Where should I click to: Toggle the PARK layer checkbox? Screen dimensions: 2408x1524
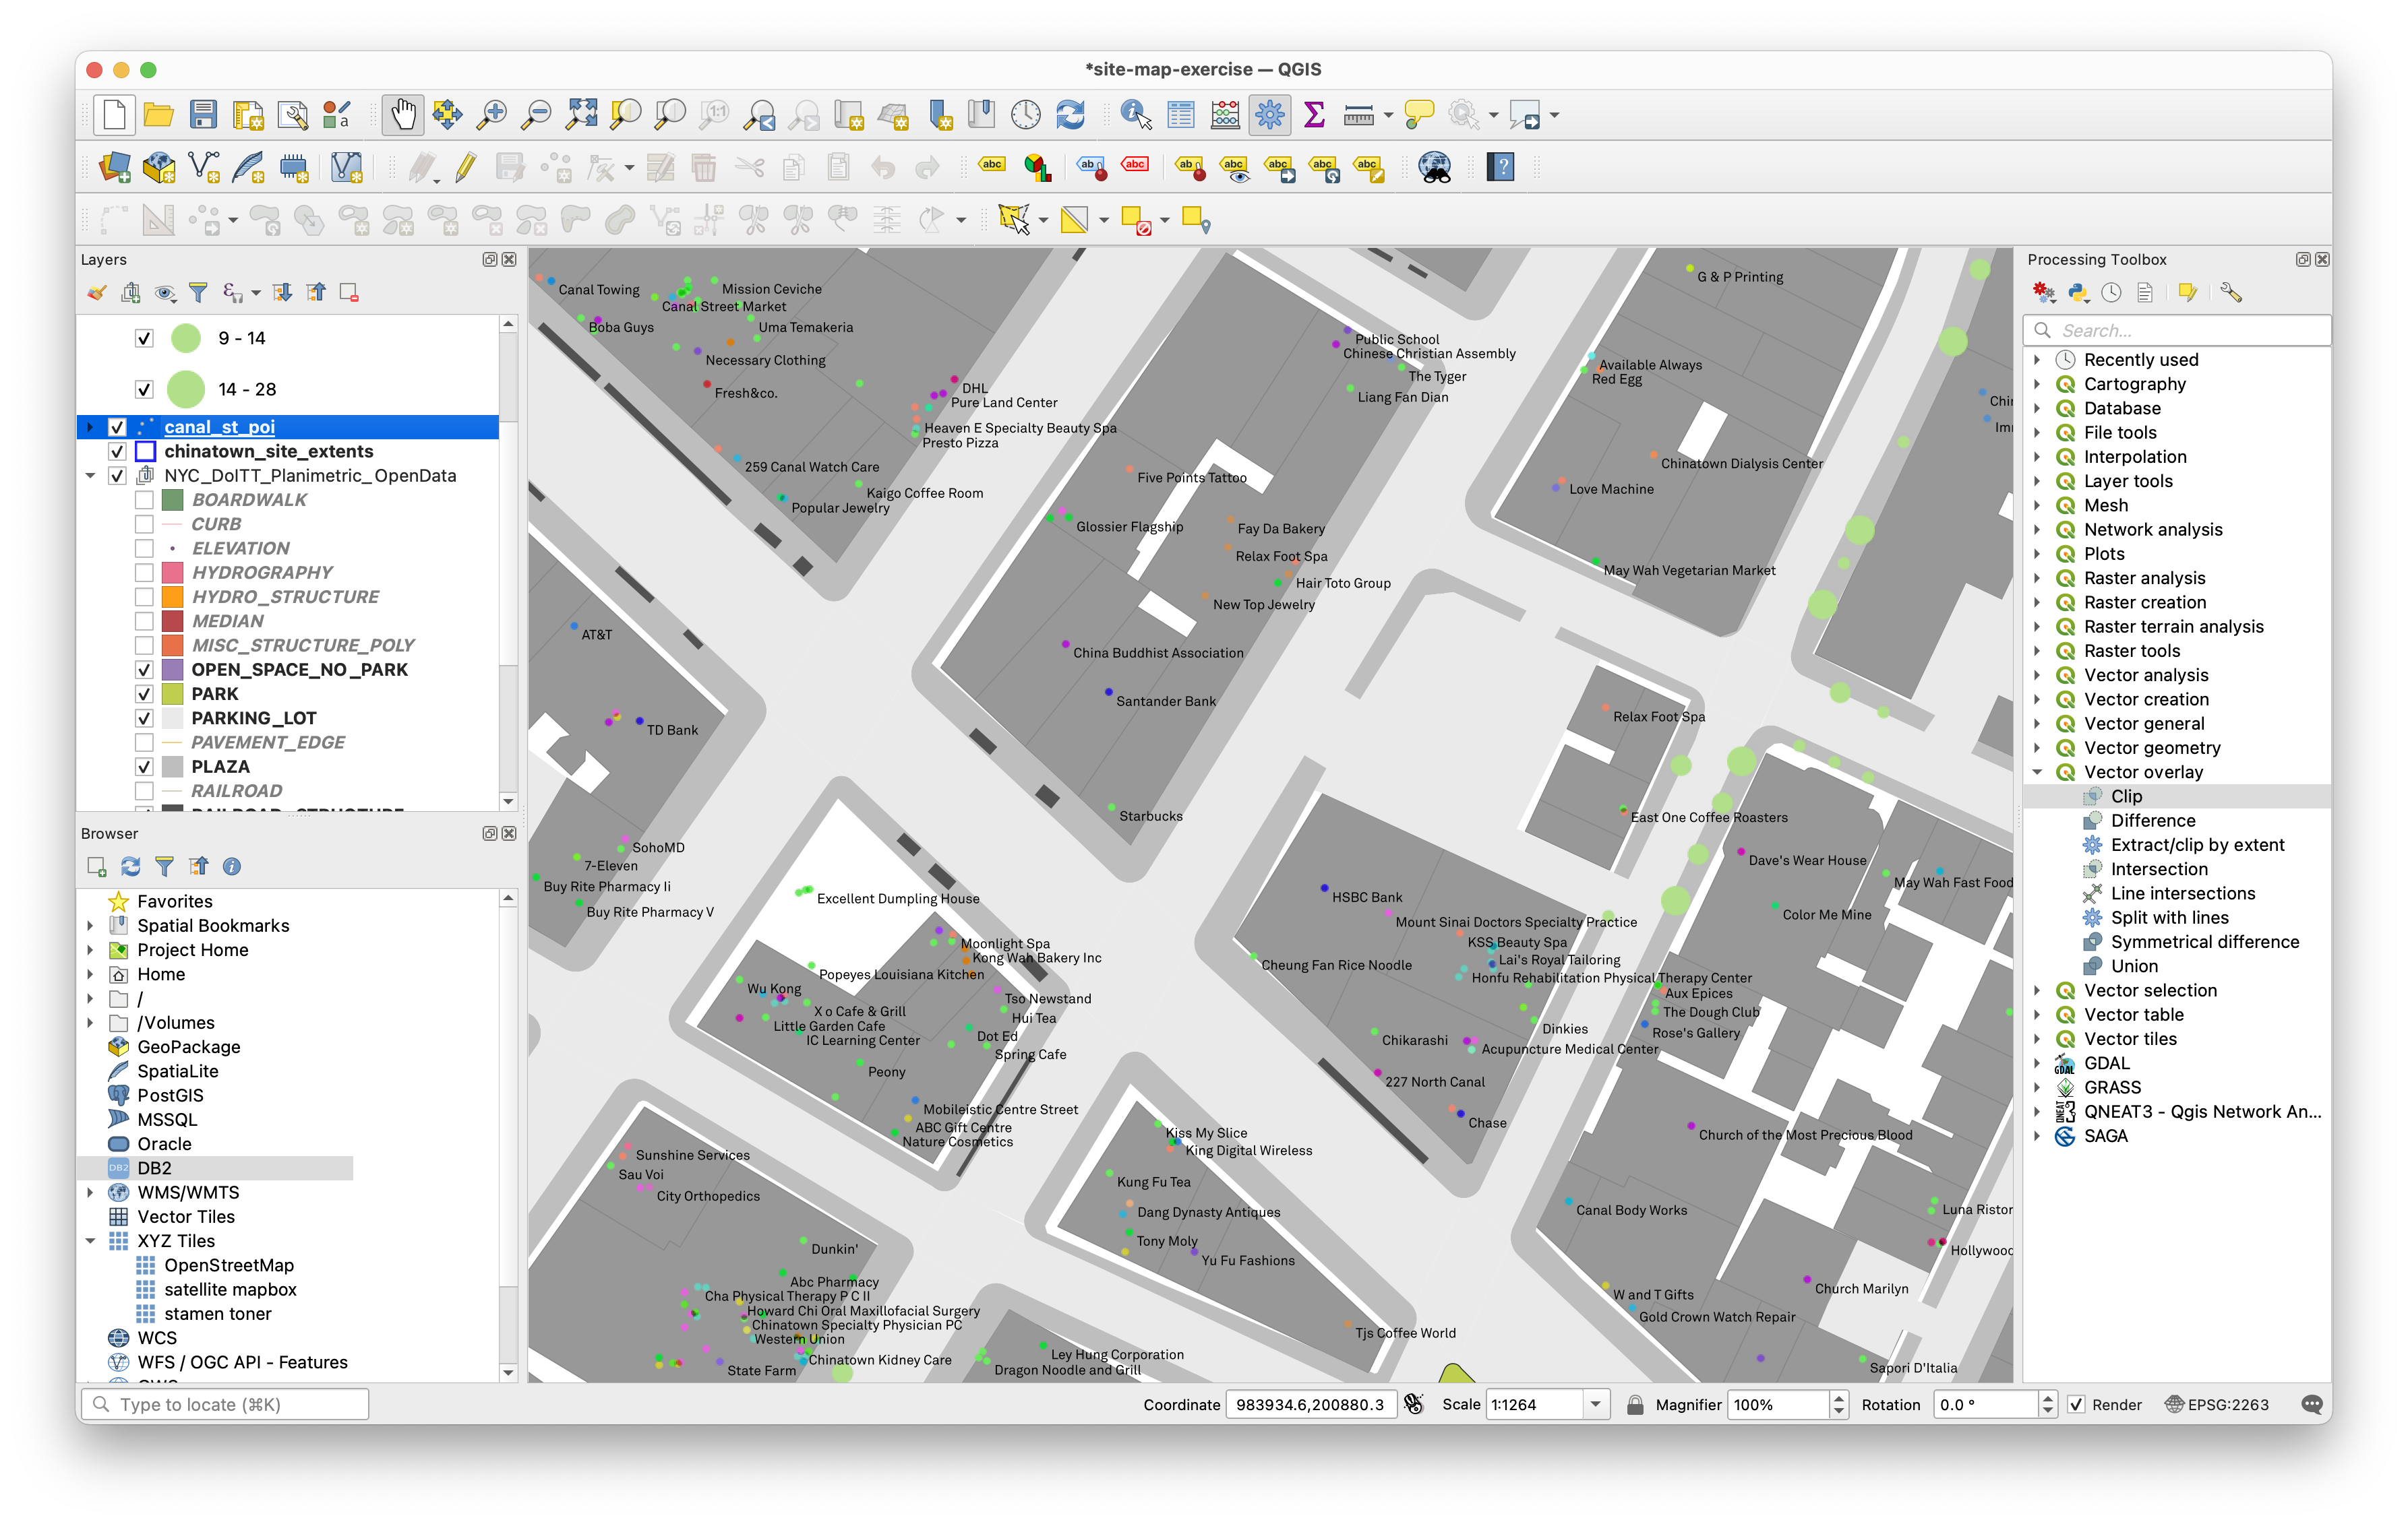pos(144,693)
